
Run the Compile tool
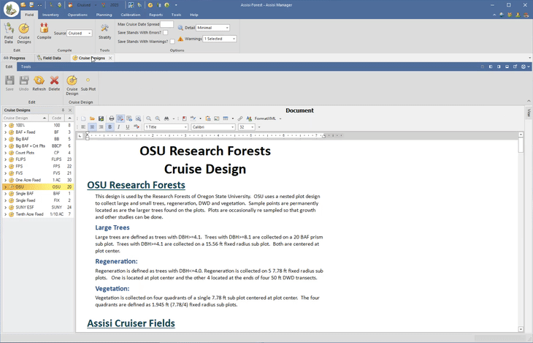click(x=44, y=31)
